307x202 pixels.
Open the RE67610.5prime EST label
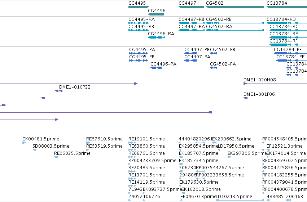(x=104, y=139)
